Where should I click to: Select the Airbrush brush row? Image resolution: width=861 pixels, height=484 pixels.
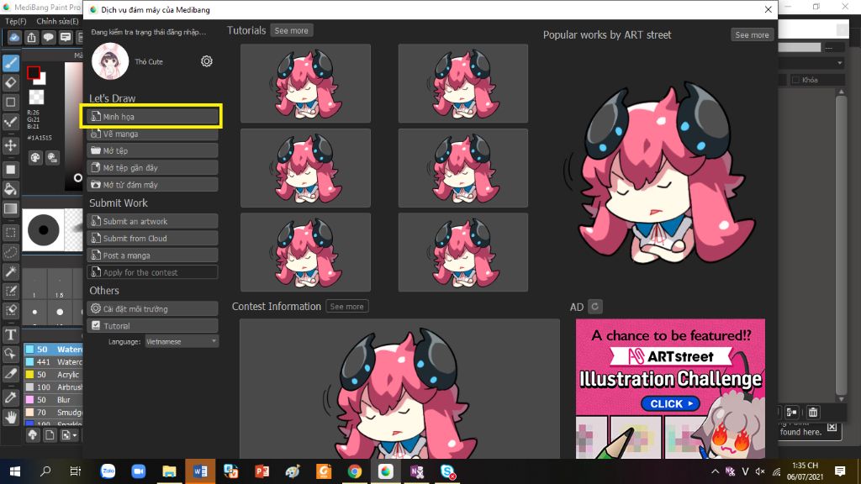[53, 387]
